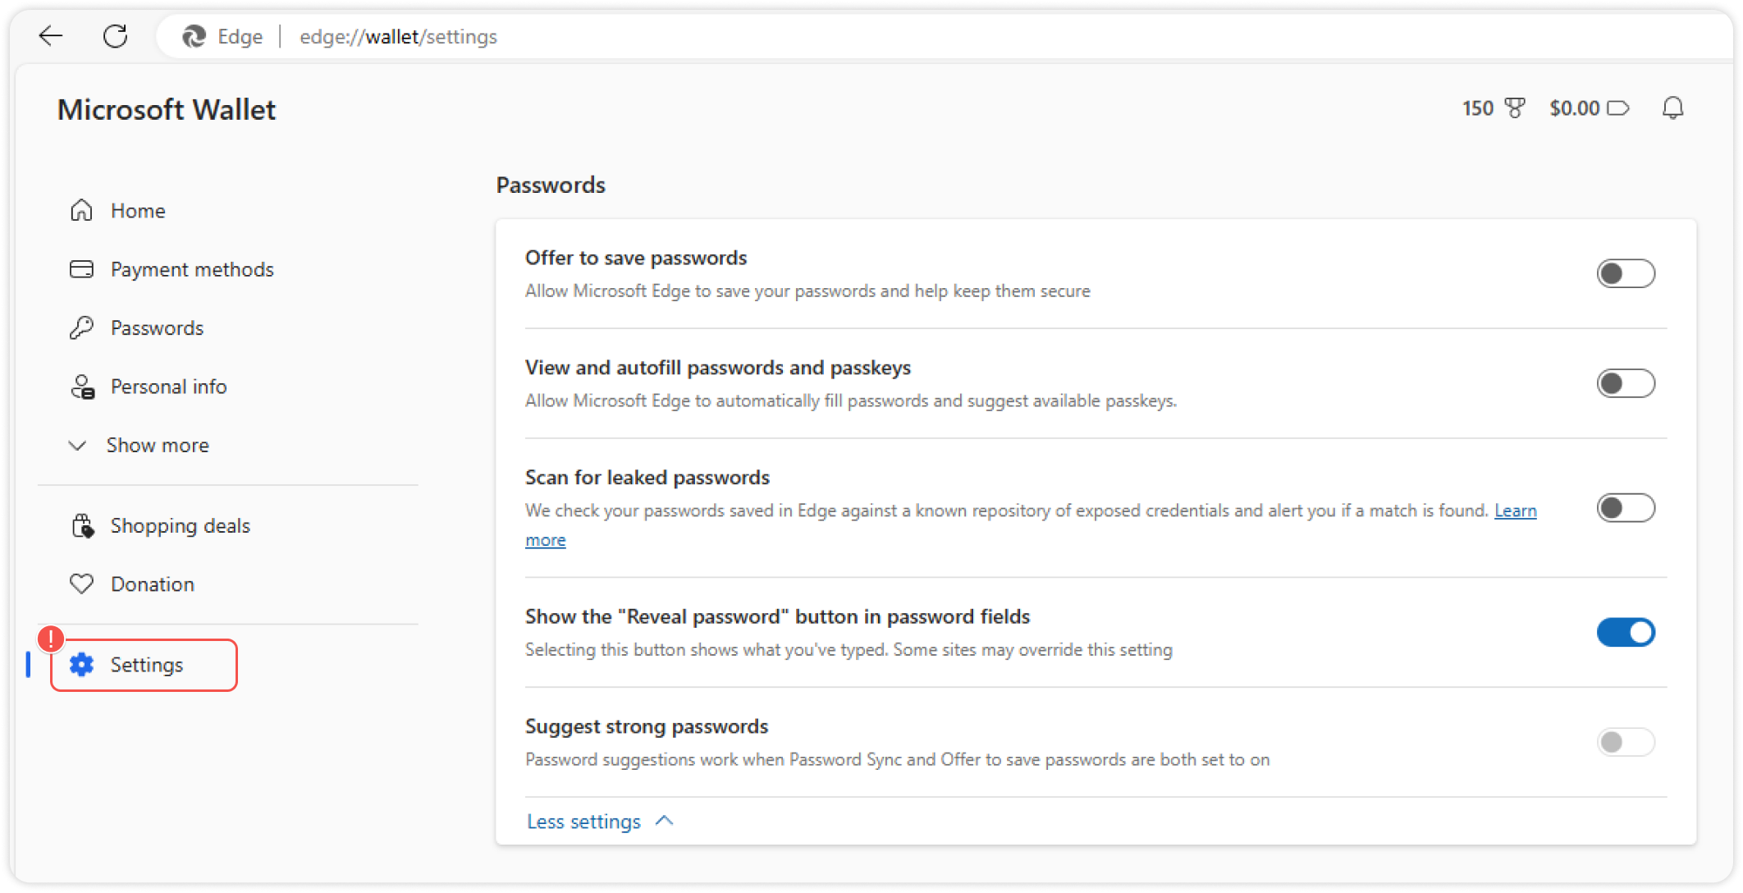Select the Home menu item
Screen dimensions: 1743x893
coord(137,210)
